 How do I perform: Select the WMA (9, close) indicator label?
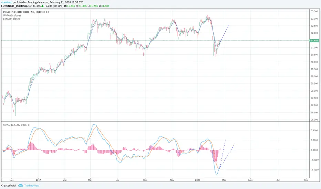tap(12, 15)
